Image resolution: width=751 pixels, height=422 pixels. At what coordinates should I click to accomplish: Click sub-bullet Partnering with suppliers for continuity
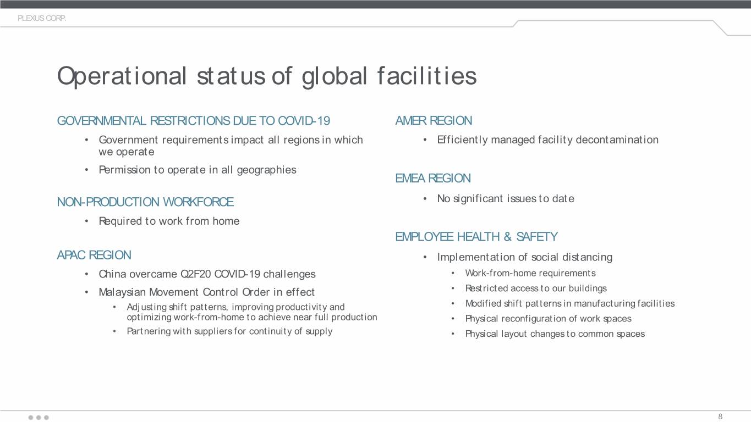click(x=229, y=331)
